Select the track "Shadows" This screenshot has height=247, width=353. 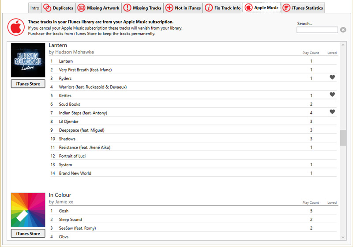coord(193,139)
